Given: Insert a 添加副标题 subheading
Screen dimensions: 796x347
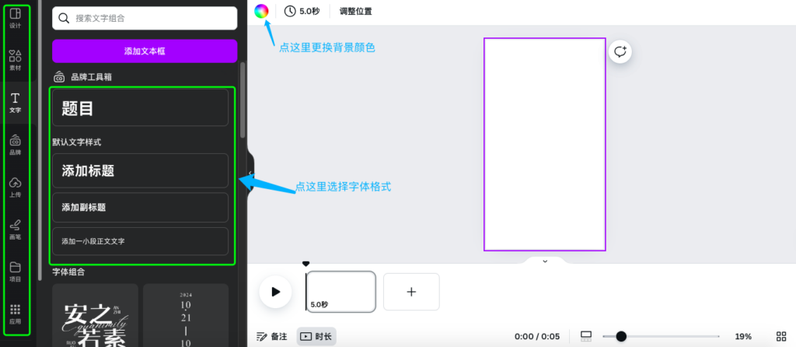Looking at the screenshot, I should coord(140,207).
